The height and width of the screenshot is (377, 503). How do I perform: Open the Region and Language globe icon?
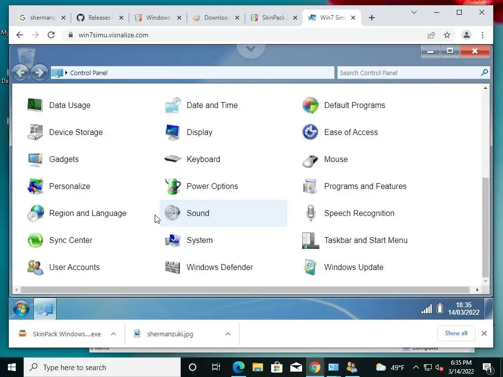pyautogui.click(x=35, y=213)
